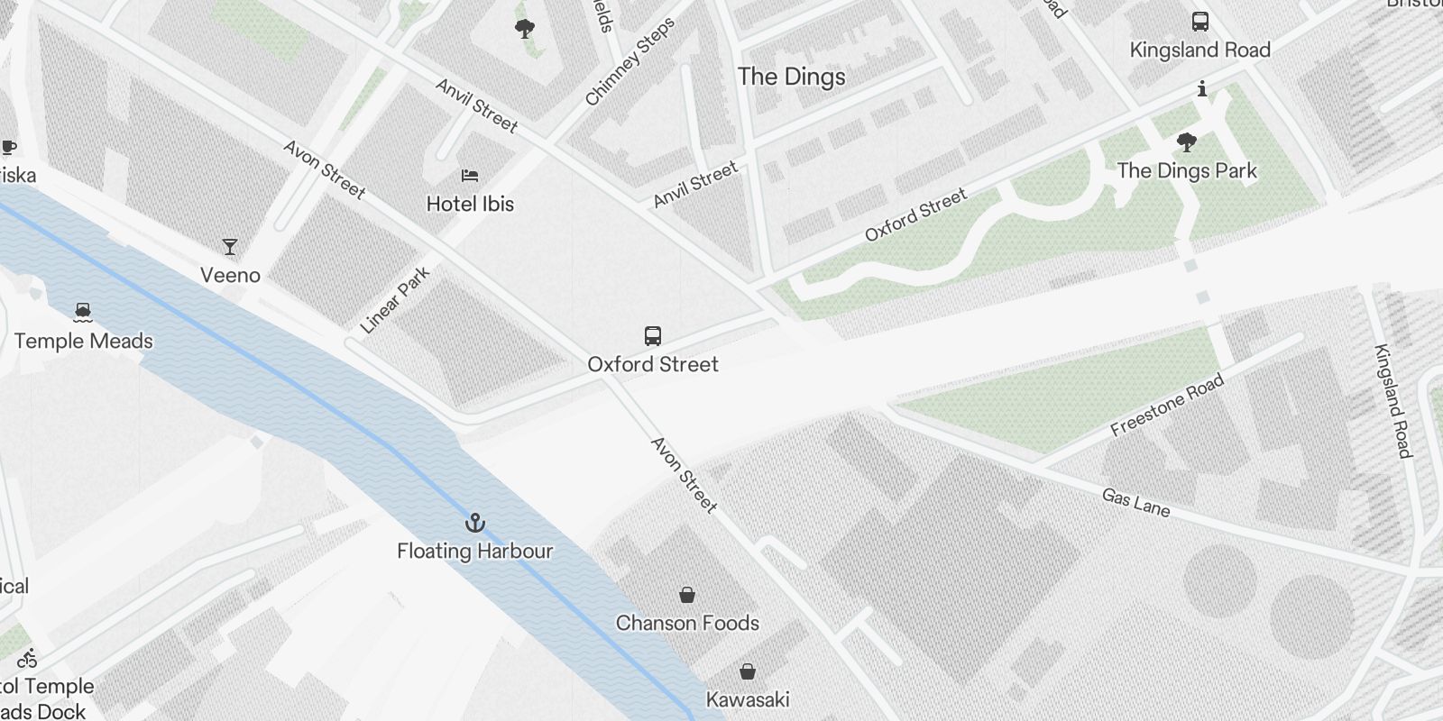1443x721 pixels.
Task: Click the Oxford Street bus stop icon
Action: coord(653,336)
